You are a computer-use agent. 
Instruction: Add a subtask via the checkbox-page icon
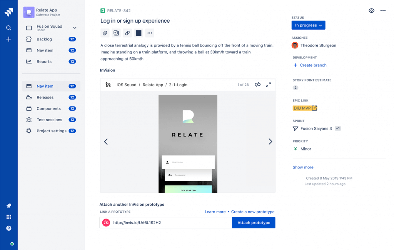click(116, 33)
